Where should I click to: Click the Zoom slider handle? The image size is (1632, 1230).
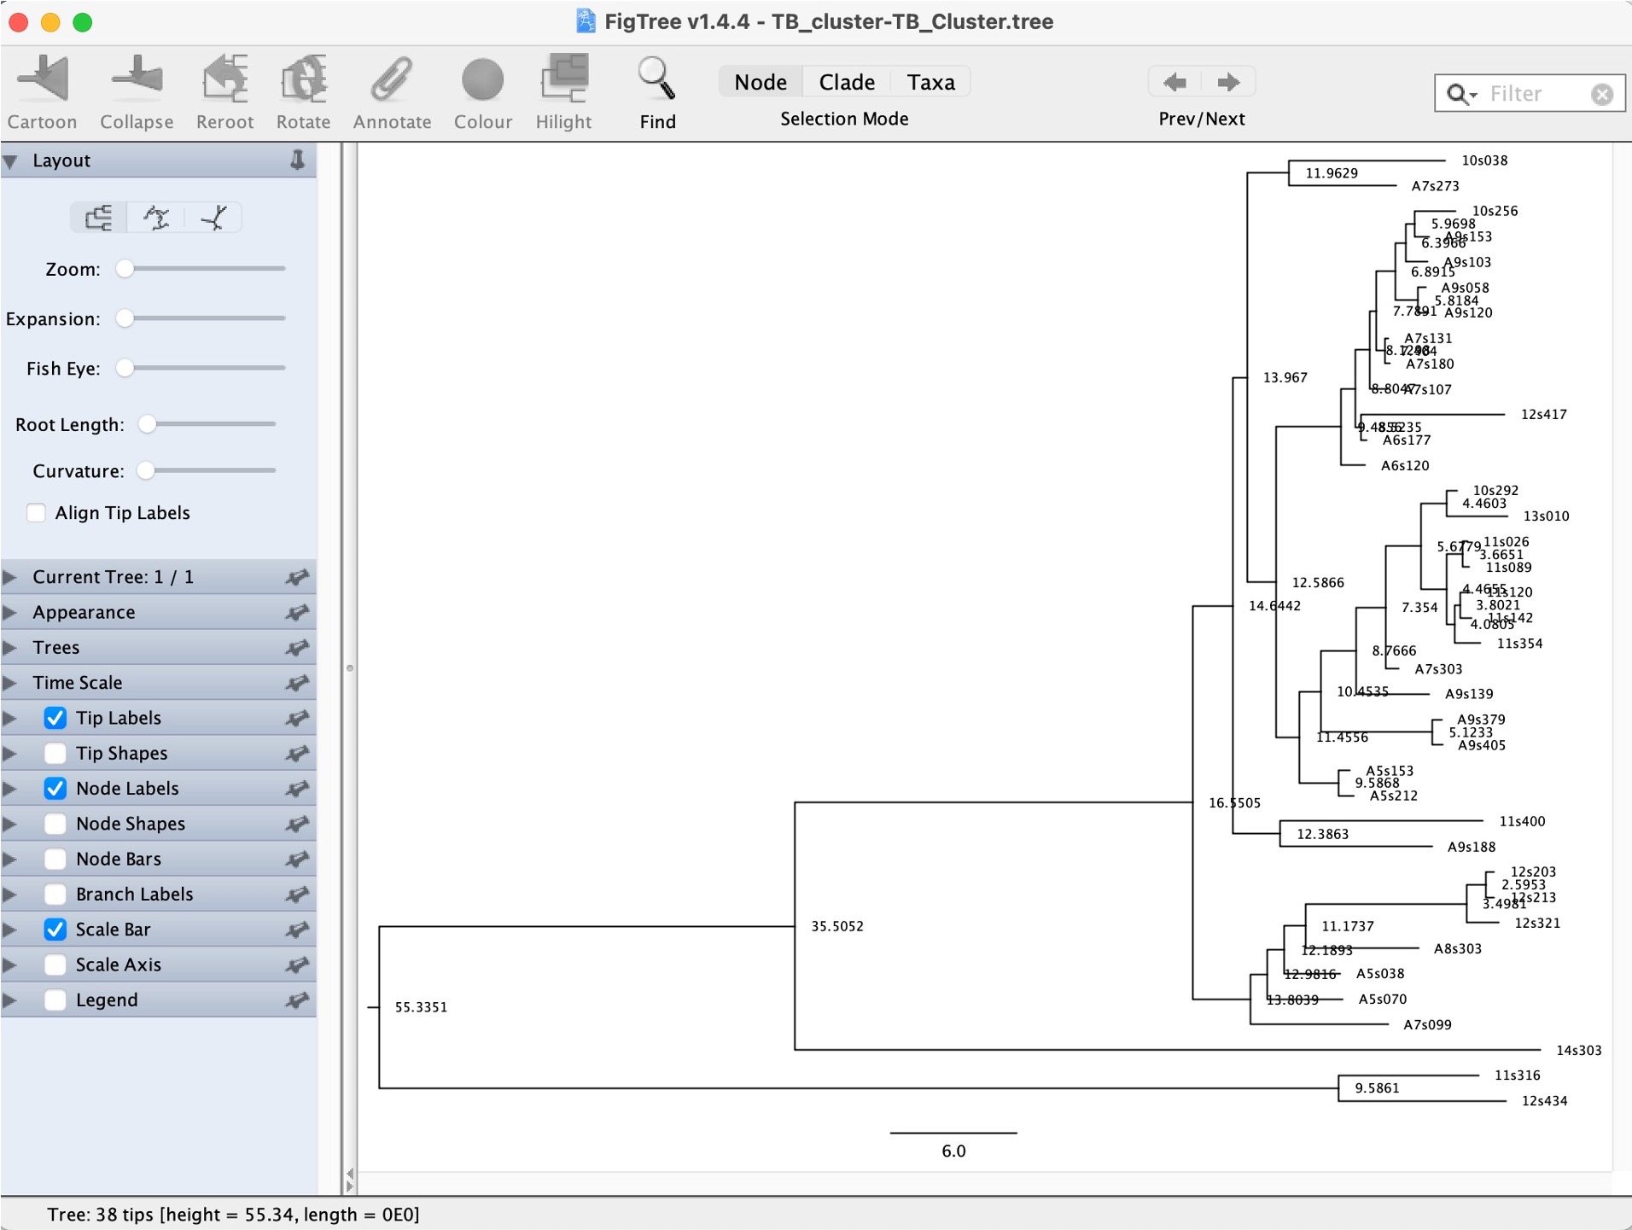click(x=125, y=269)
